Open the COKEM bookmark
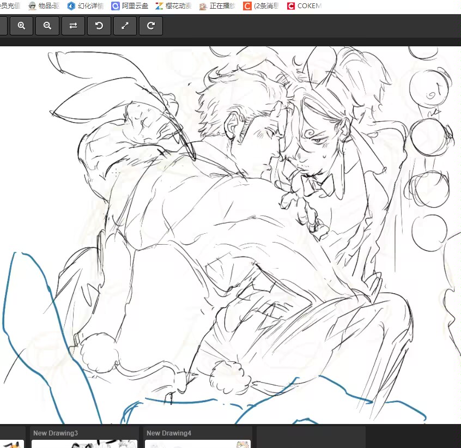The image size is (461, 448). coord(305,6)
